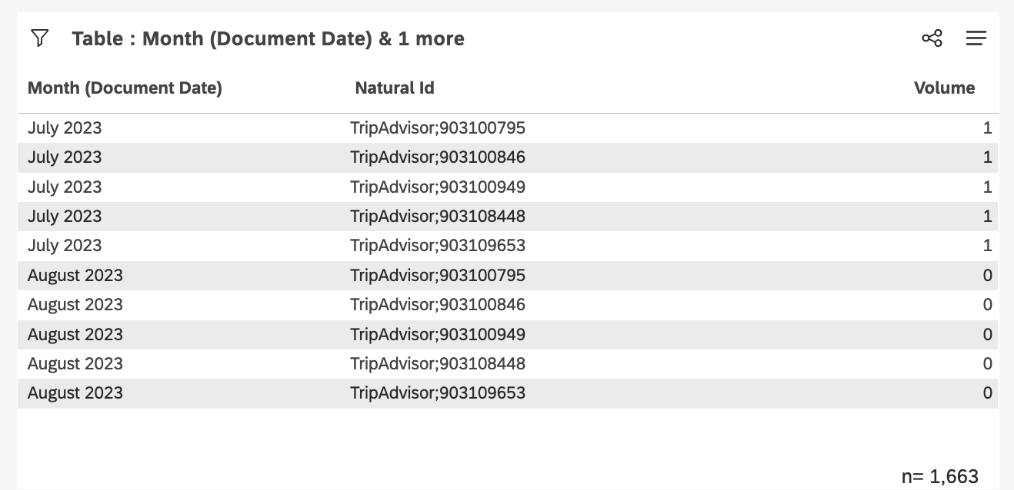Open the hamburger menu icon
The height and width of the screenshot is (490, 1014).
point(976,38)
